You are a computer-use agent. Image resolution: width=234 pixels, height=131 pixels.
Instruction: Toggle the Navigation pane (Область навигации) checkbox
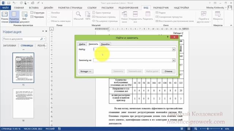click(x=49, y=21)
